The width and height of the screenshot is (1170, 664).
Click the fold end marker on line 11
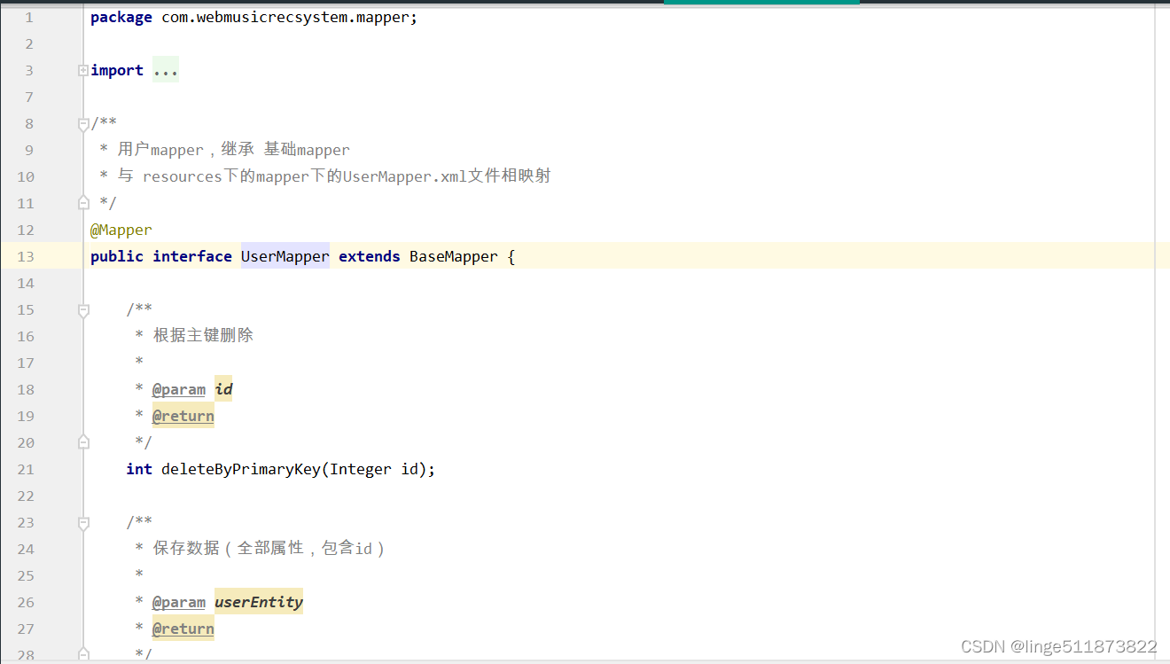click(x=83, y=203)
